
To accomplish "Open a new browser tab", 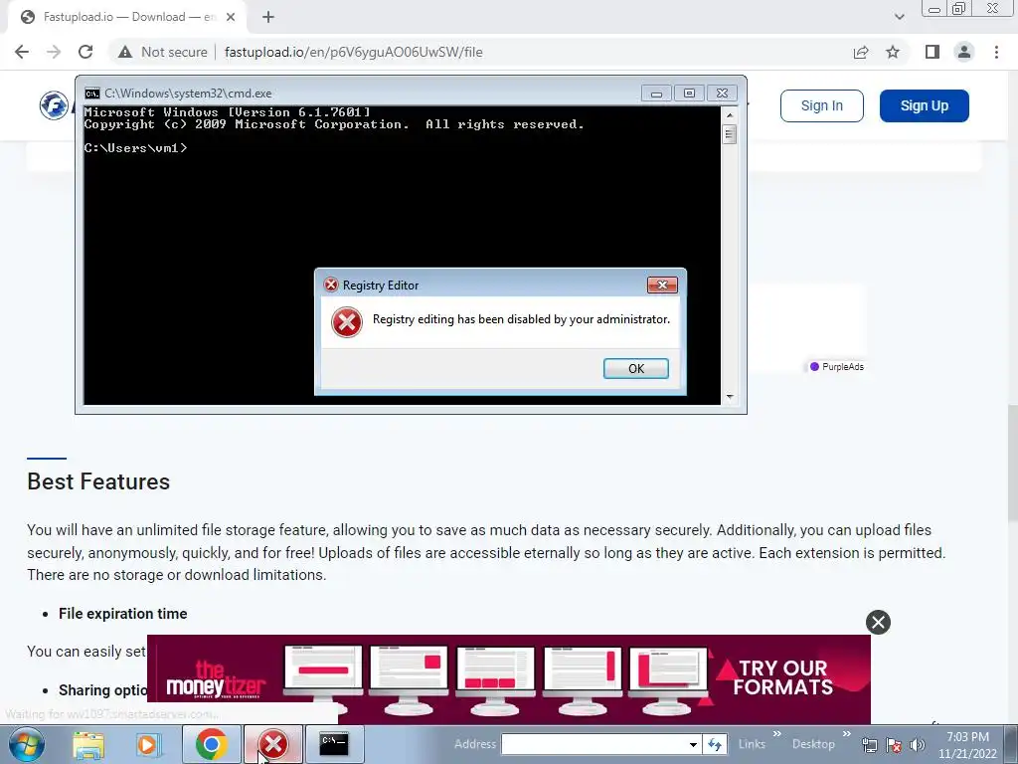I will point(268,17).
